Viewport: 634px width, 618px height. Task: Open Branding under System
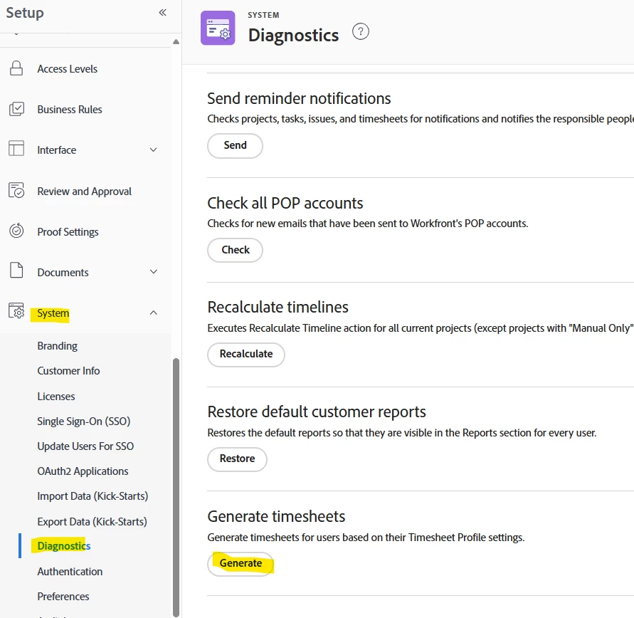pos(58,346)
